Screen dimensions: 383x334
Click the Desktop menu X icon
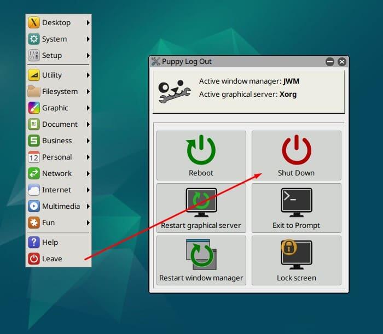[34, 23]
